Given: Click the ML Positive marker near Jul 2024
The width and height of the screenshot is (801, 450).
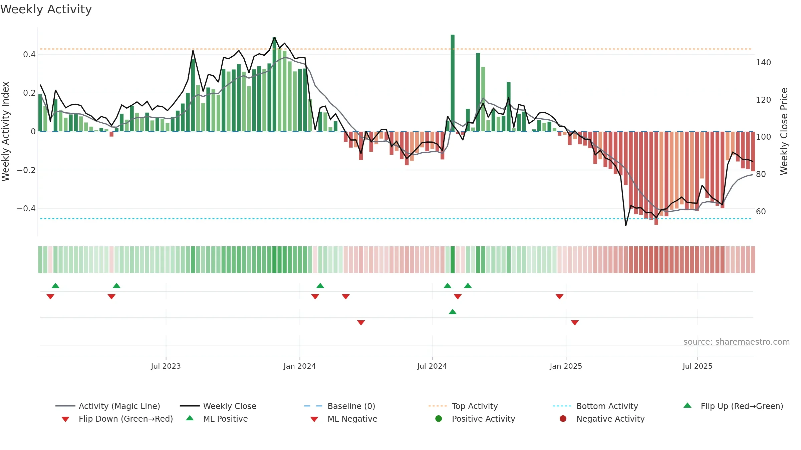Looking at the screenshot, I should tap(453, 312).
